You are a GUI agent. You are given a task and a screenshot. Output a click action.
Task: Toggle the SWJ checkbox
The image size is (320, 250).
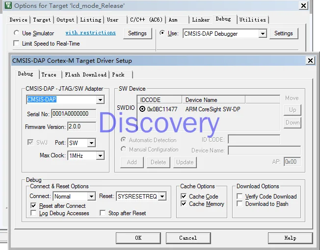click(x=30, y=142)
